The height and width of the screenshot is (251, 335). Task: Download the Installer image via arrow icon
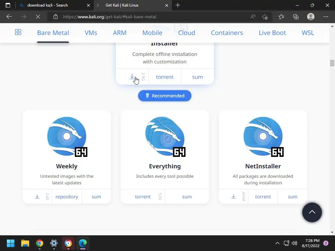(132, 76)
